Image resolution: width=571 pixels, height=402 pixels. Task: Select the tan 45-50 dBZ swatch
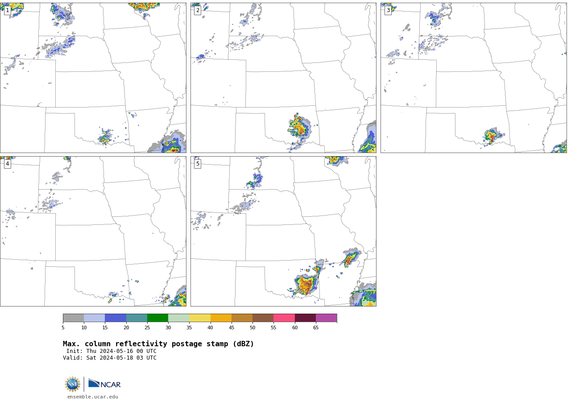coord(242,318)
